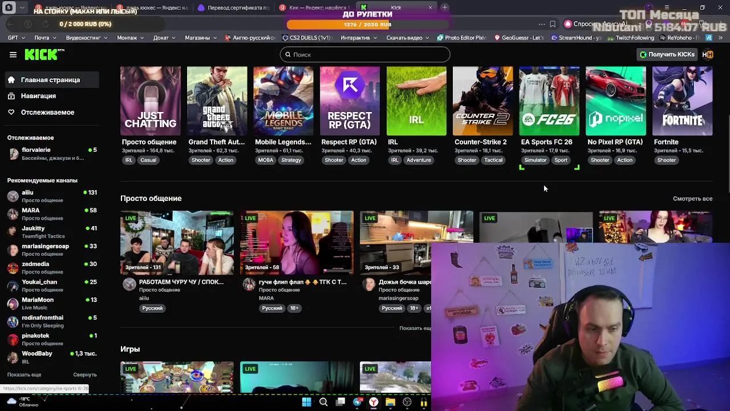Click Смотреть все for Просто общение
The height and width of the screenshot is (411, 730).
pos(692,199)
